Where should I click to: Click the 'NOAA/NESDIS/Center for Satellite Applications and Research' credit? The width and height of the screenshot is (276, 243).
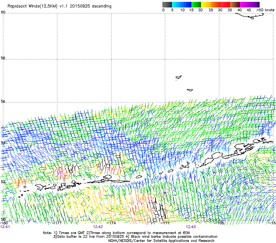tap(161, 241)
